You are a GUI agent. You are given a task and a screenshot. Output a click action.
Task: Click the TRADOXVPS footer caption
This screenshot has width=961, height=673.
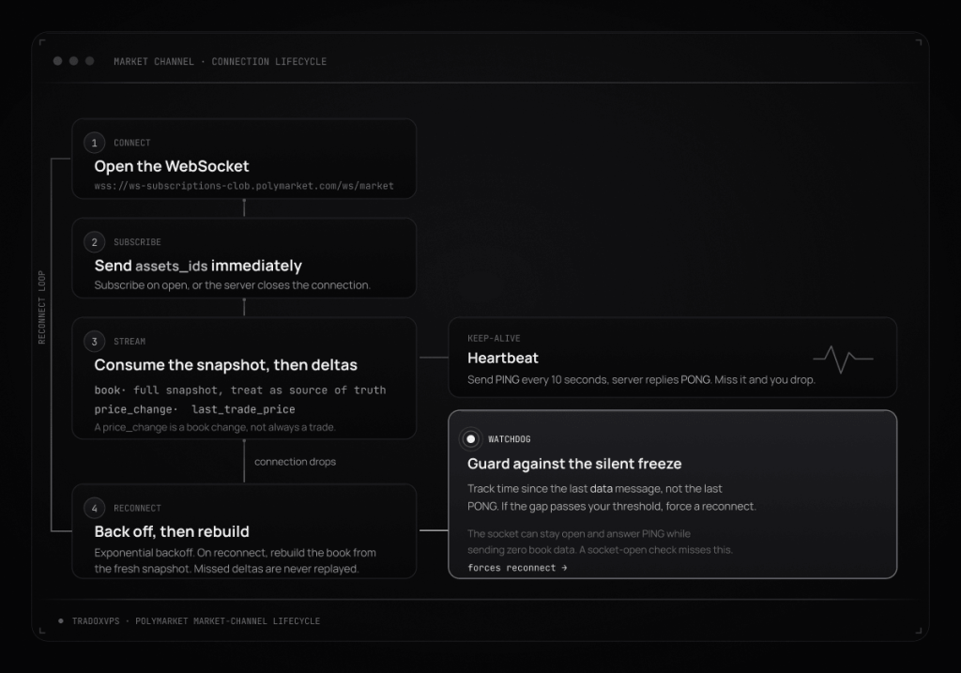(196, 620)
